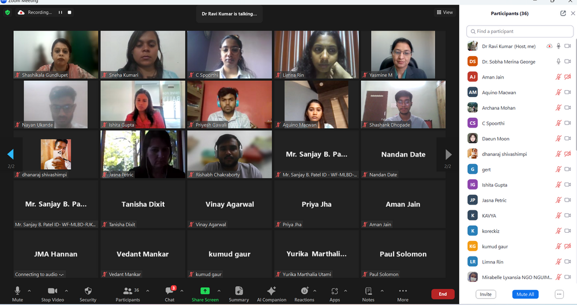Click the Find a participant search field
Viewport: 577px width, 305px height.
tap(520, 31)
